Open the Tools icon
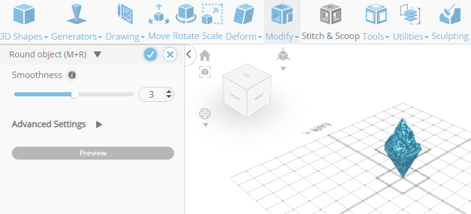 [x=376, y=14]
